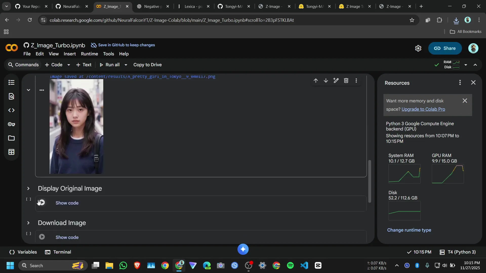Open the Files folder icon in sidebar
This screenshot has height=273, width=486.
click(11, 138)
